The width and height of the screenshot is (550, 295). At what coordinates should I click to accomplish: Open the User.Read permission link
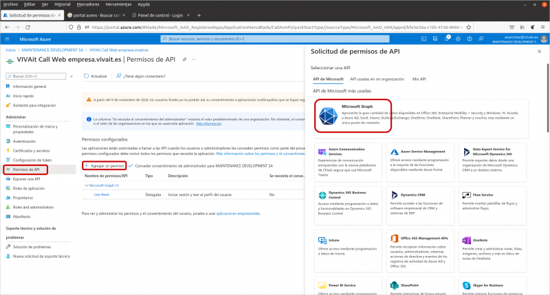pos(101,195)
